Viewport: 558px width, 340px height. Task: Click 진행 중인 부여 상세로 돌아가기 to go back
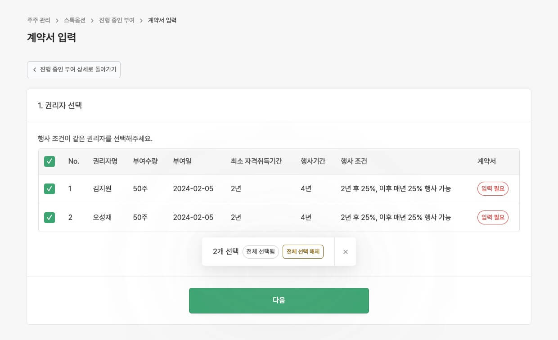(74, 70)
